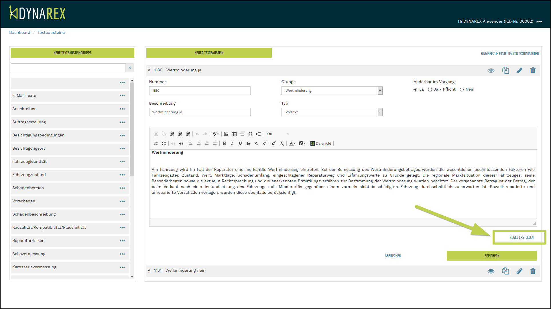Apply underline formatting in the editor
The height and width of the screenshot is (309, 551).
[240, 143]
